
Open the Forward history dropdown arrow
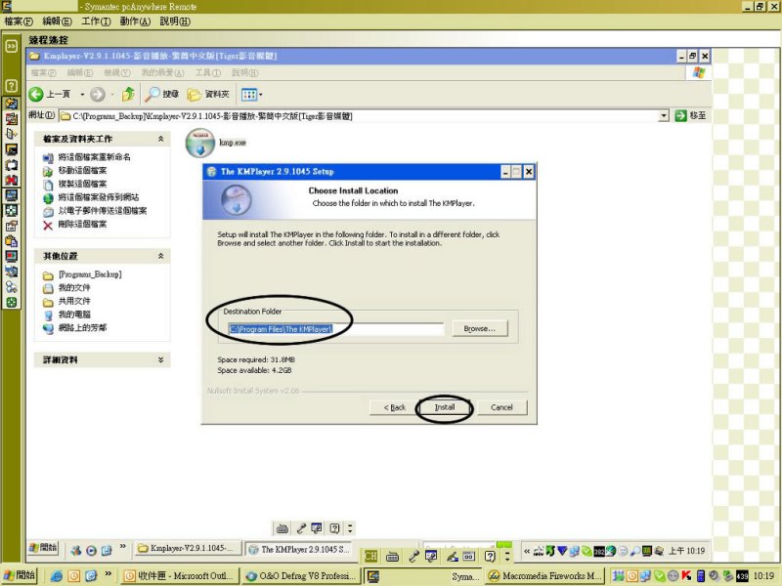click(x=112, y=94)
